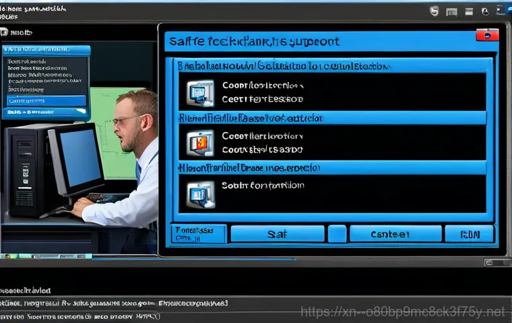Click the small square icon at the top-left panel
Viewport: 512px width, 323px height.
(x=5, y=32)
